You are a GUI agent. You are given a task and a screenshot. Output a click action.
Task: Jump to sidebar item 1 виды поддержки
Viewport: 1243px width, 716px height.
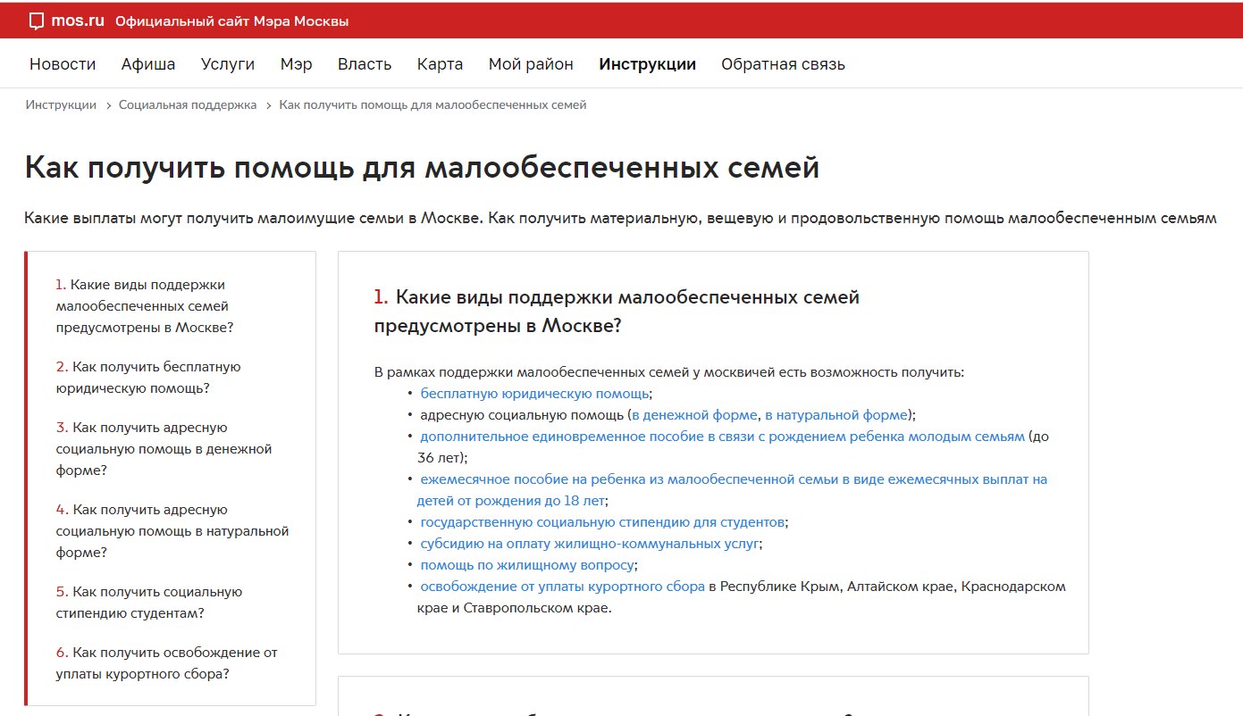coord(145,306)
